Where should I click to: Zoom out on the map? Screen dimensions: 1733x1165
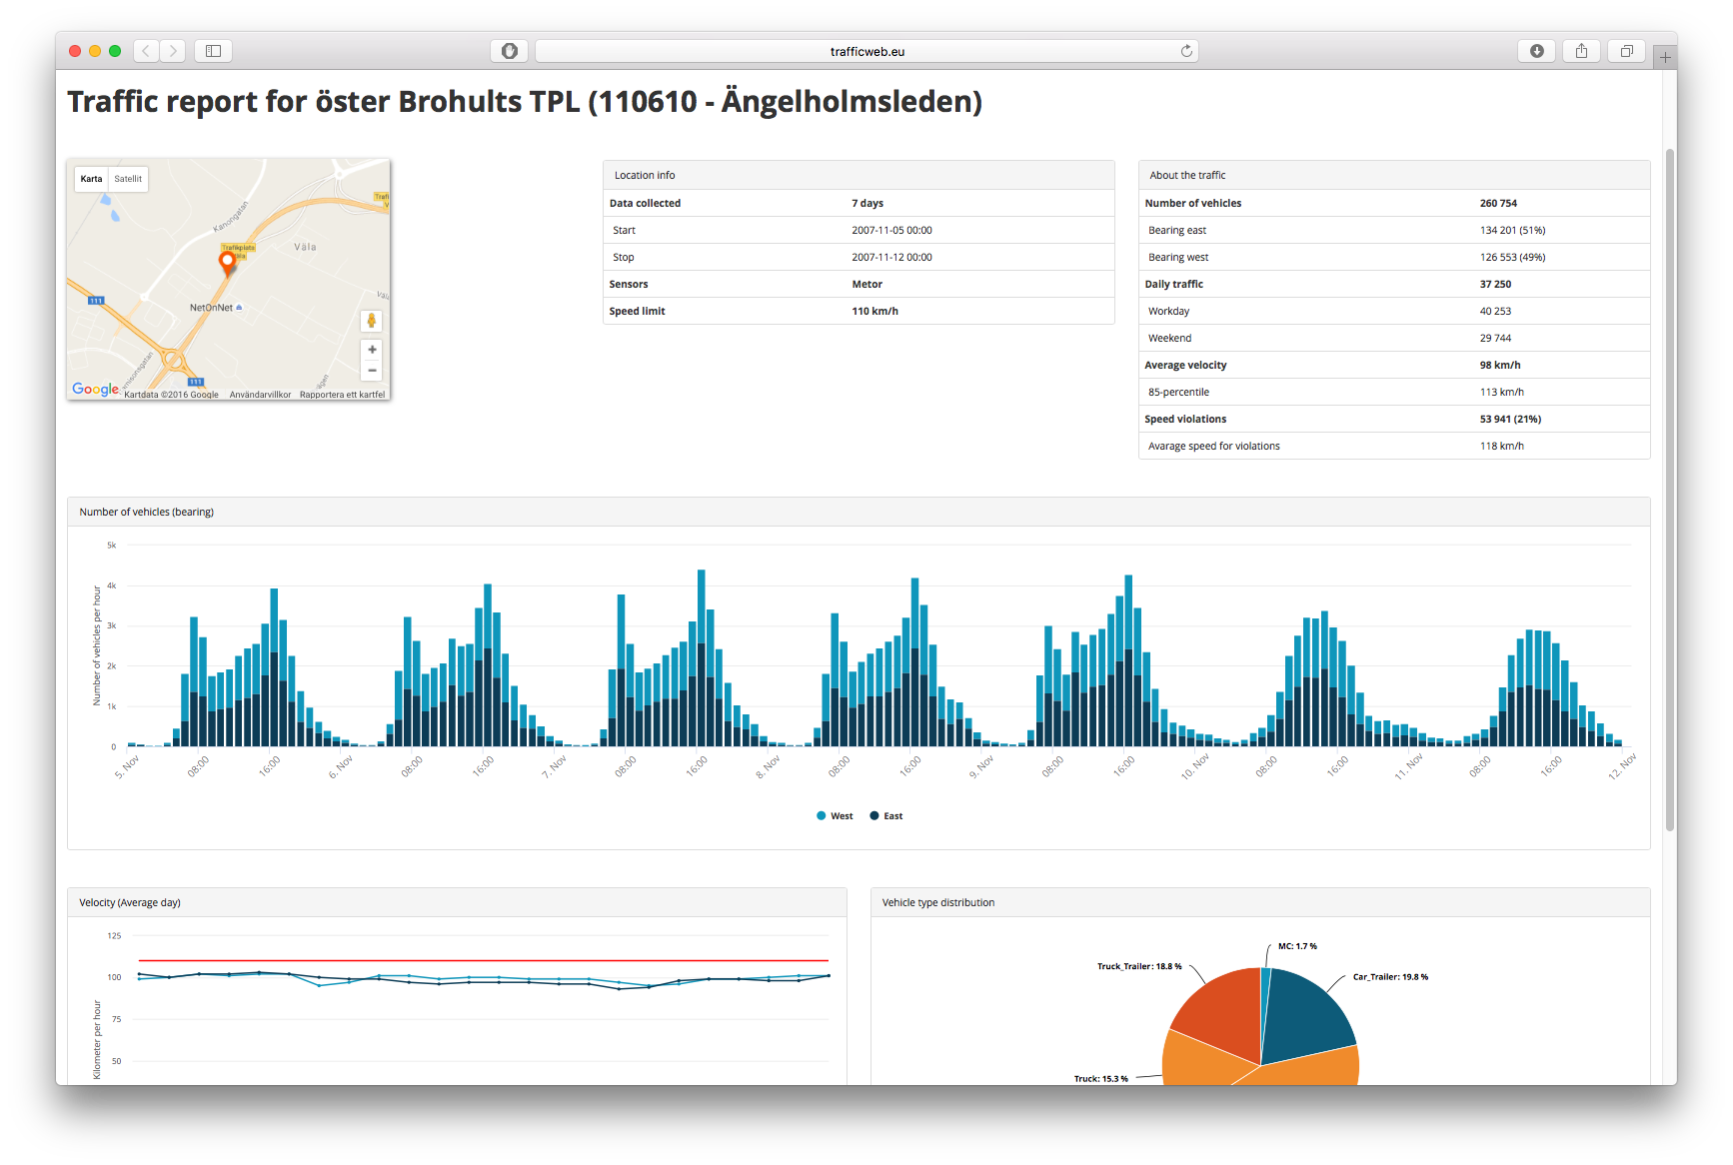pyautogui.click(x=371, y=370)
